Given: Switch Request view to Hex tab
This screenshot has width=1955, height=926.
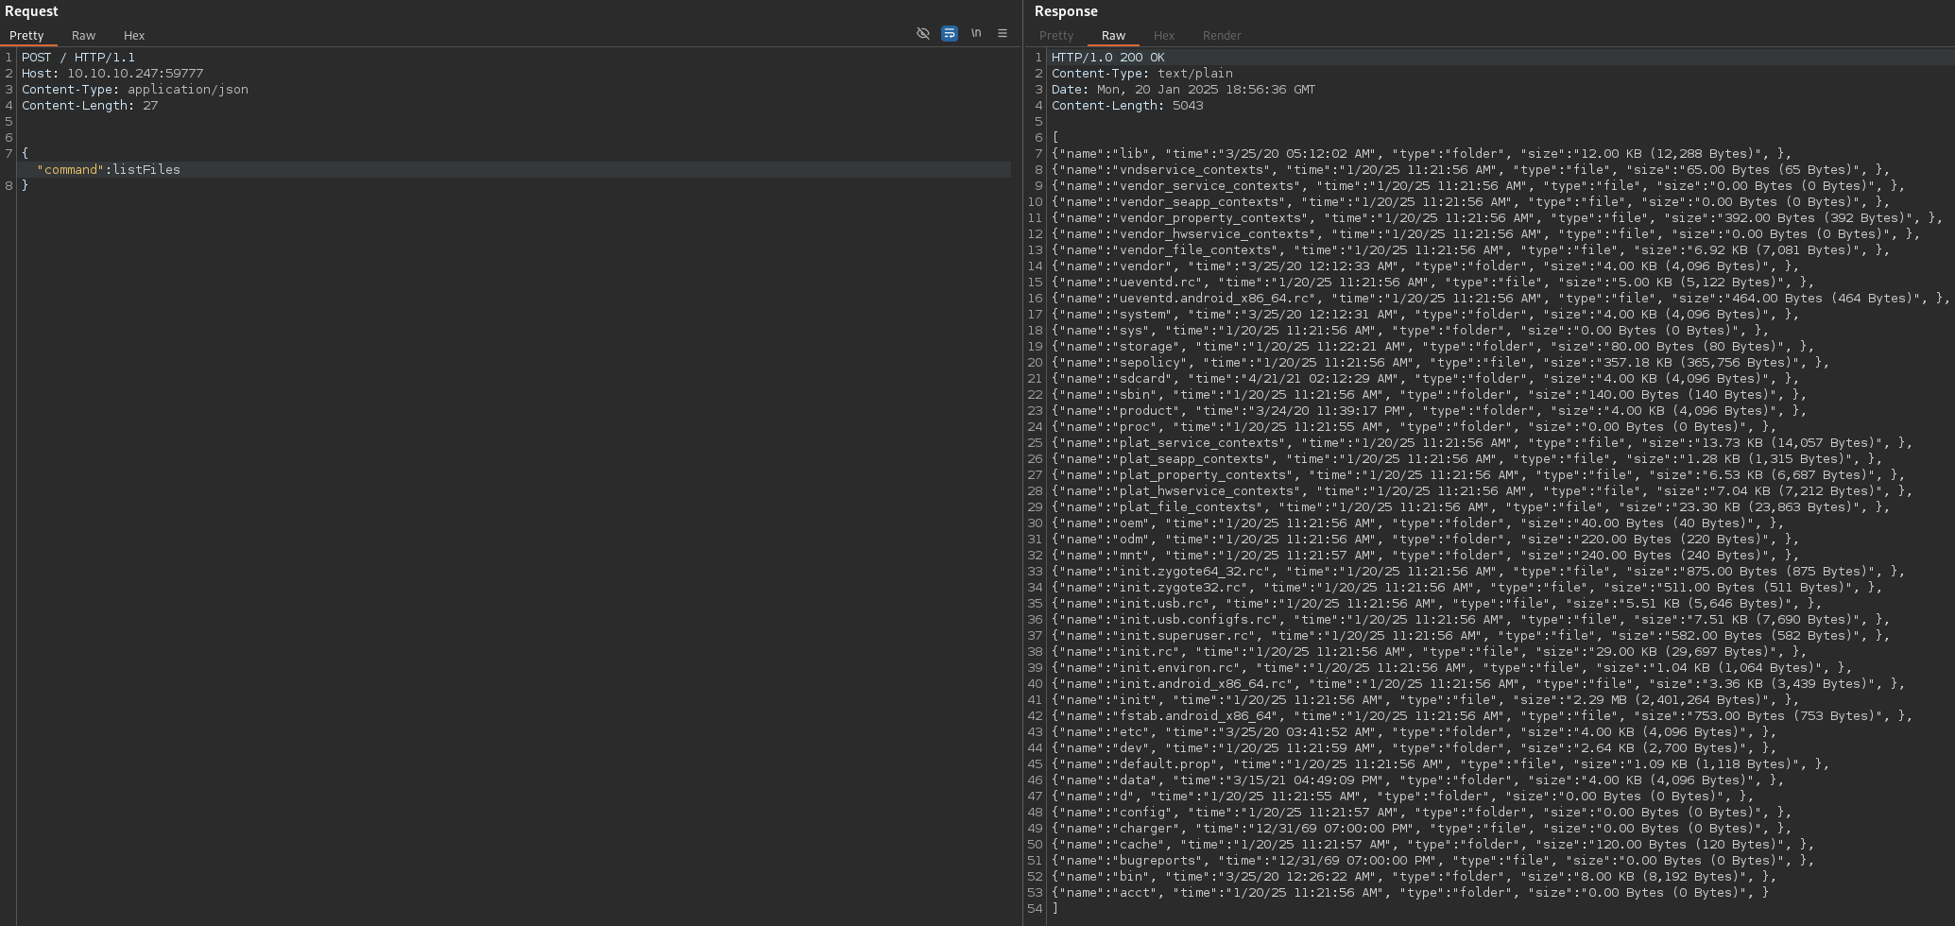Looking at the screenshot, I should pos(134,36).
